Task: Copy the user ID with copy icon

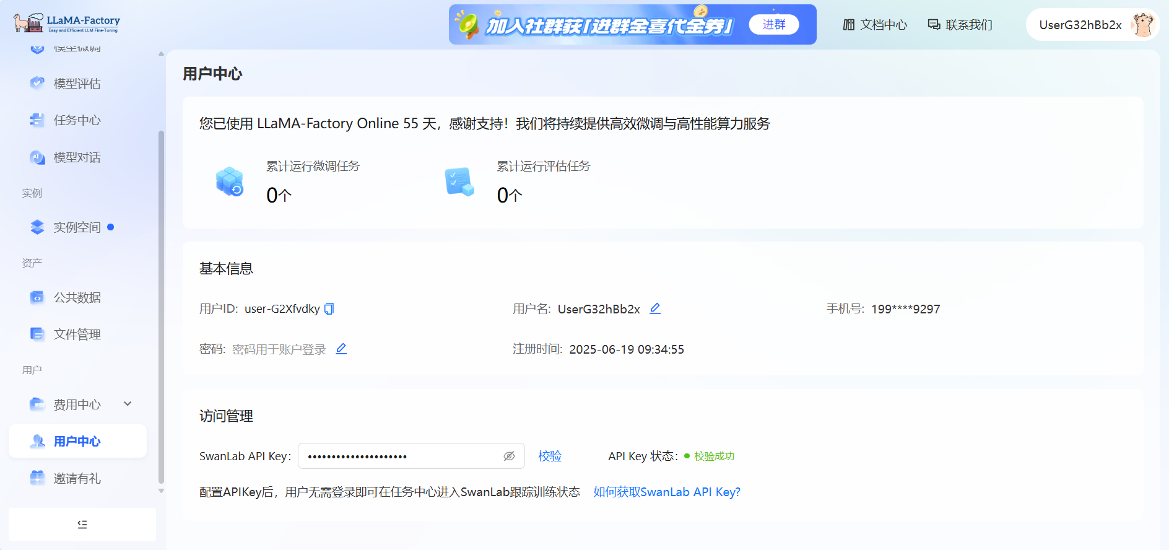Action: pos(329,308)
